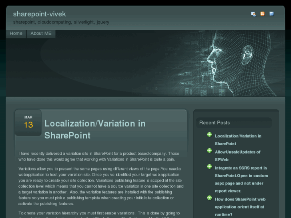
Task: Open recent post Integrate an SSRS report
Action: point(241,180)
